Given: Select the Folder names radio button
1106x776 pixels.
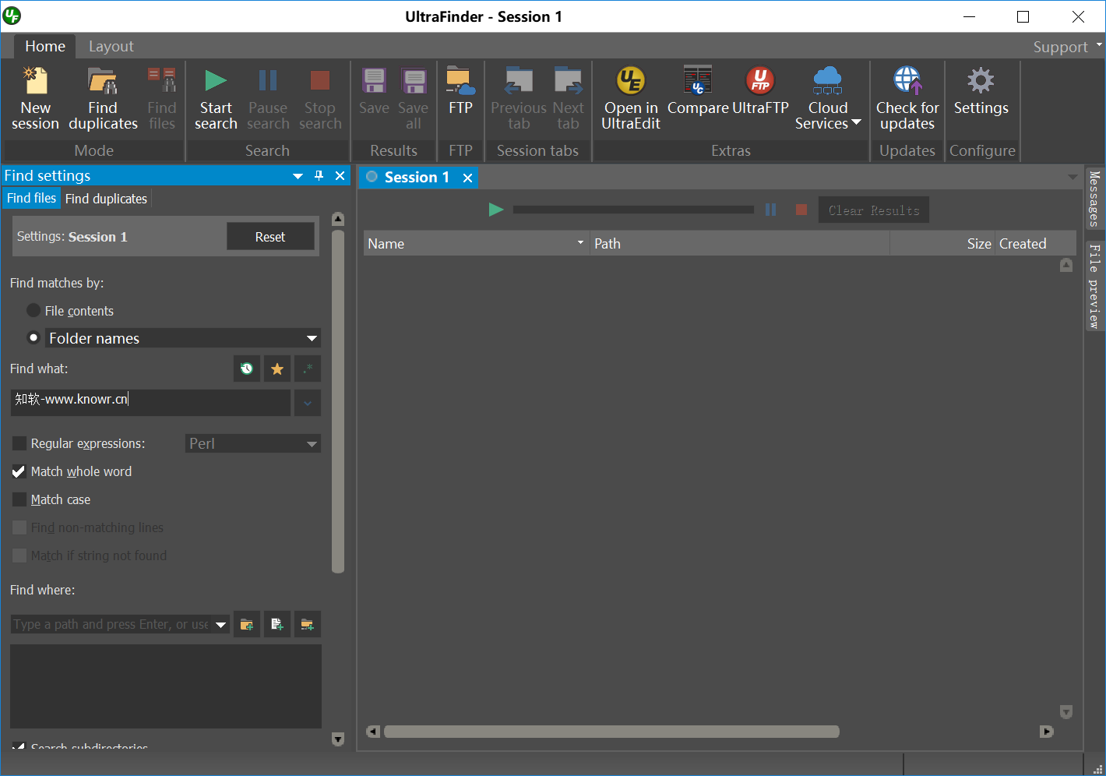Looking at the screenshot, I should point(33,337).
